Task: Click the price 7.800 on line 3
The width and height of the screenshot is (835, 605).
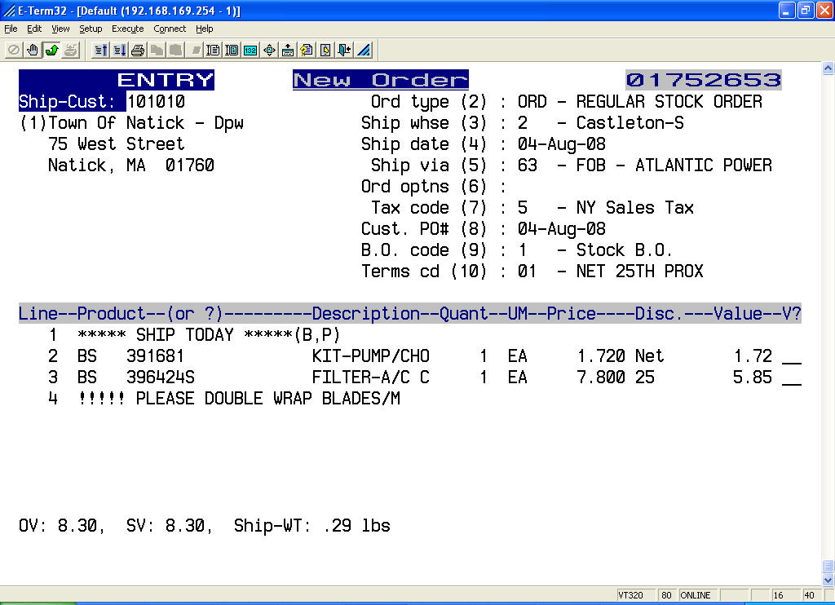Action: 601,377
